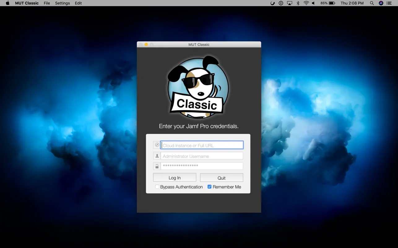Viewport: 398px width, 248px height.
Task: Click the Bluetooth status icon
Action: (297, 3)
